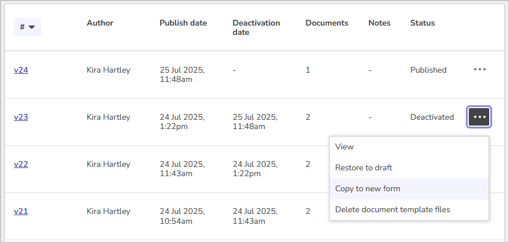This screenshot has width=509, height=243.
Task: Choose View from the context menu
Action: coord(409,146)
